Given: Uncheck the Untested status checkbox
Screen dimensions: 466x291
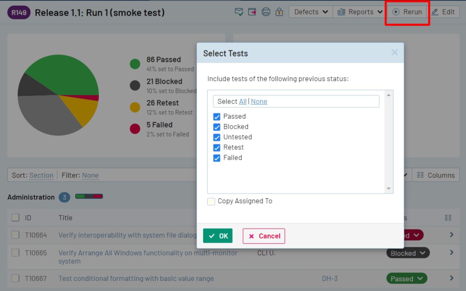Looking at the screenshot, I should click(x=217, y=137).
